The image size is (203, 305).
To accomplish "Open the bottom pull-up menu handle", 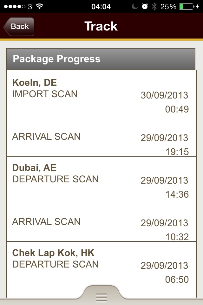I will point(101,295).
